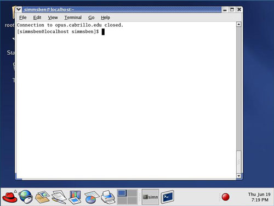The height and width of the screenshot is (206, 274).
Task: Open the File menu
Action: tap(23, 18)
